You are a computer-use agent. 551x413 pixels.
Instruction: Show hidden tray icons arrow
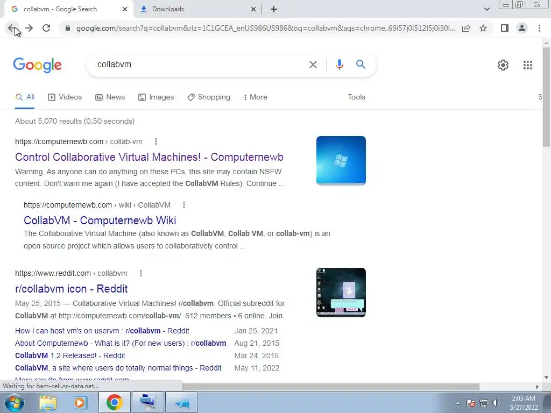tap(457, 403)
